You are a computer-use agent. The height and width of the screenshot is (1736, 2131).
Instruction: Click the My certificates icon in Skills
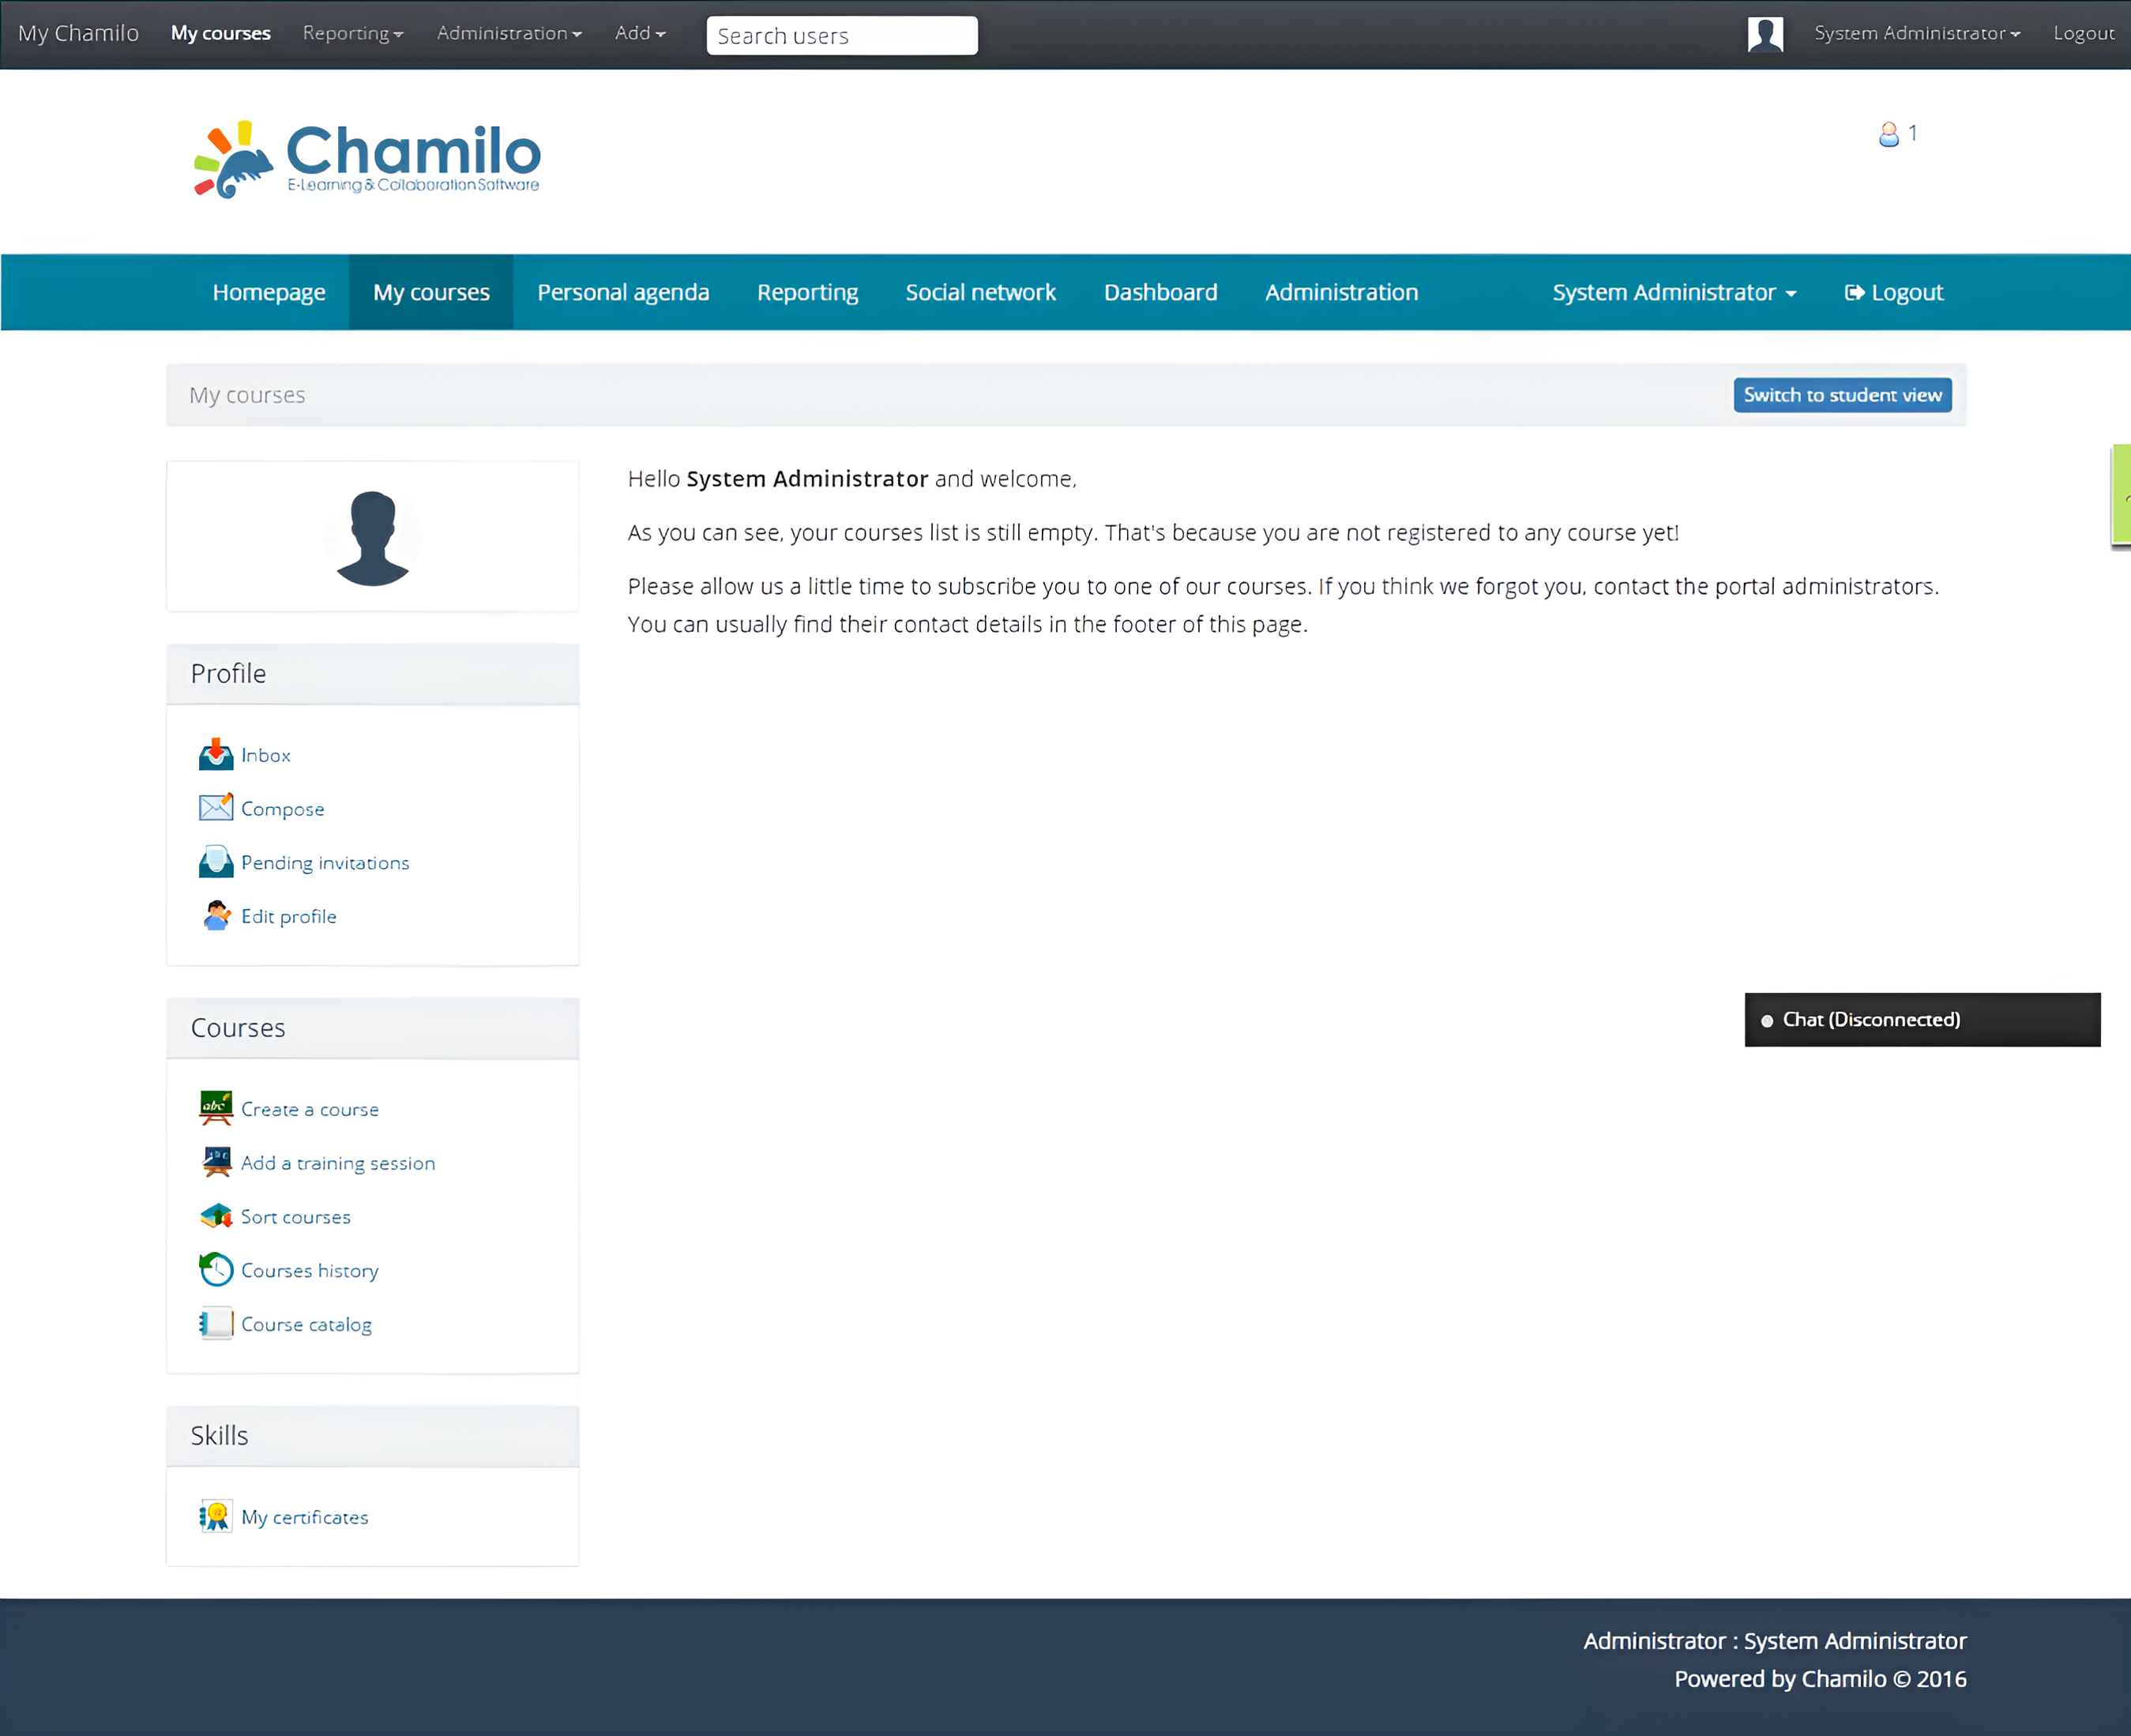click(x=214, y=1516)
